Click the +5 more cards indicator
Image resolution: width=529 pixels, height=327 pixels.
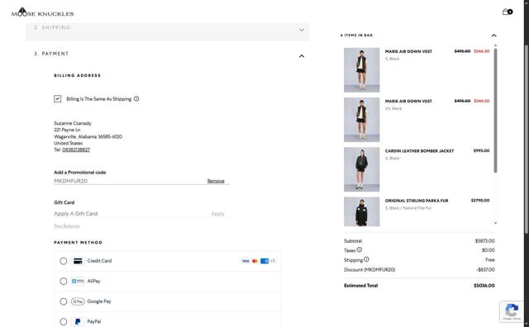[x=273, y=261]
